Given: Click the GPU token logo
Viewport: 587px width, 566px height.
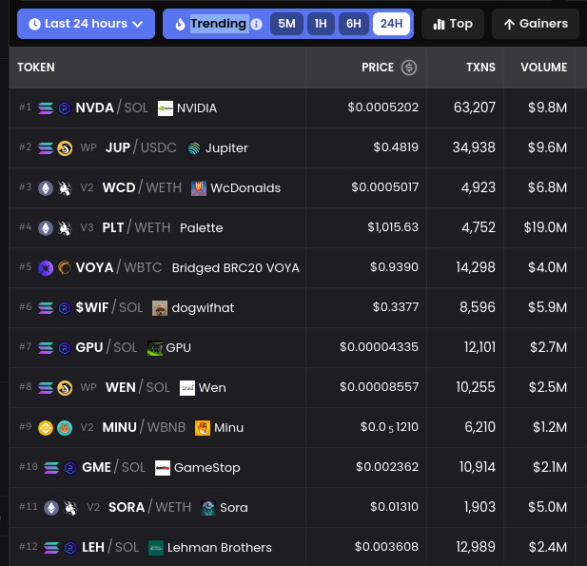Looking at the screenshot, I should (155, 348).
